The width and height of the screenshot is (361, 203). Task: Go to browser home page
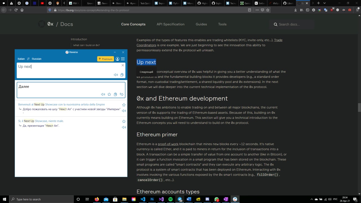pos(22,10)
